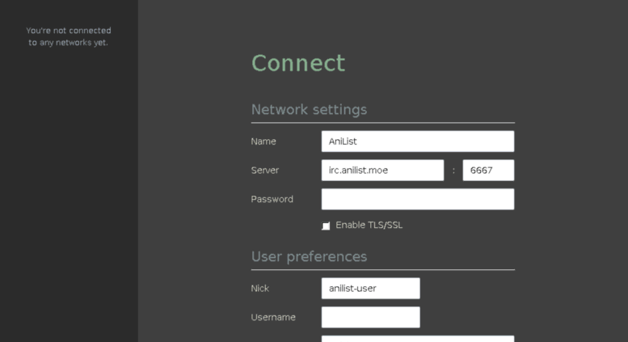Click the 'Username' field label

[x=273, y=317]
